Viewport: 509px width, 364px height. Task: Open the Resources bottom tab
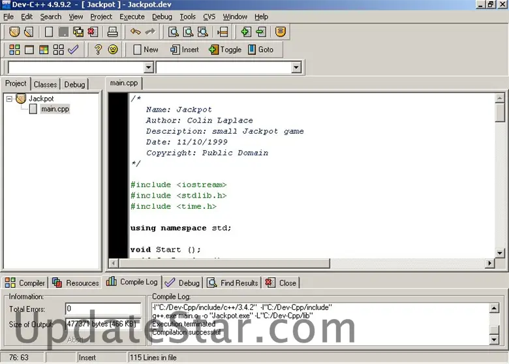[75, 283]
